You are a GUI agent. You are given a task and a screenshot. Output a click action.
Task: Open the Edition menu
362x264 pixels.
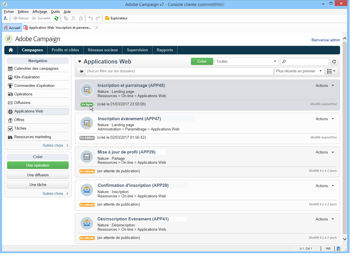[23, 12]
